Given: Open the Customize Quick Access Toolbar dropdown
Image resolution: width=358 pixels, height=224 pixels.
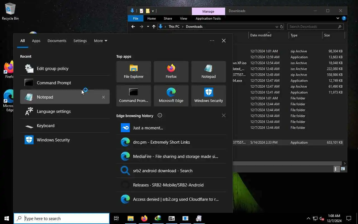Looking at the screenshot, I should (x=153, y=11).
